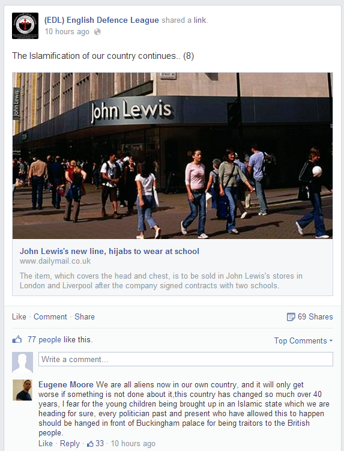This screenshot has width=344, height=451.
Task: Open the English Defence League page name
Action: (101, 20)
